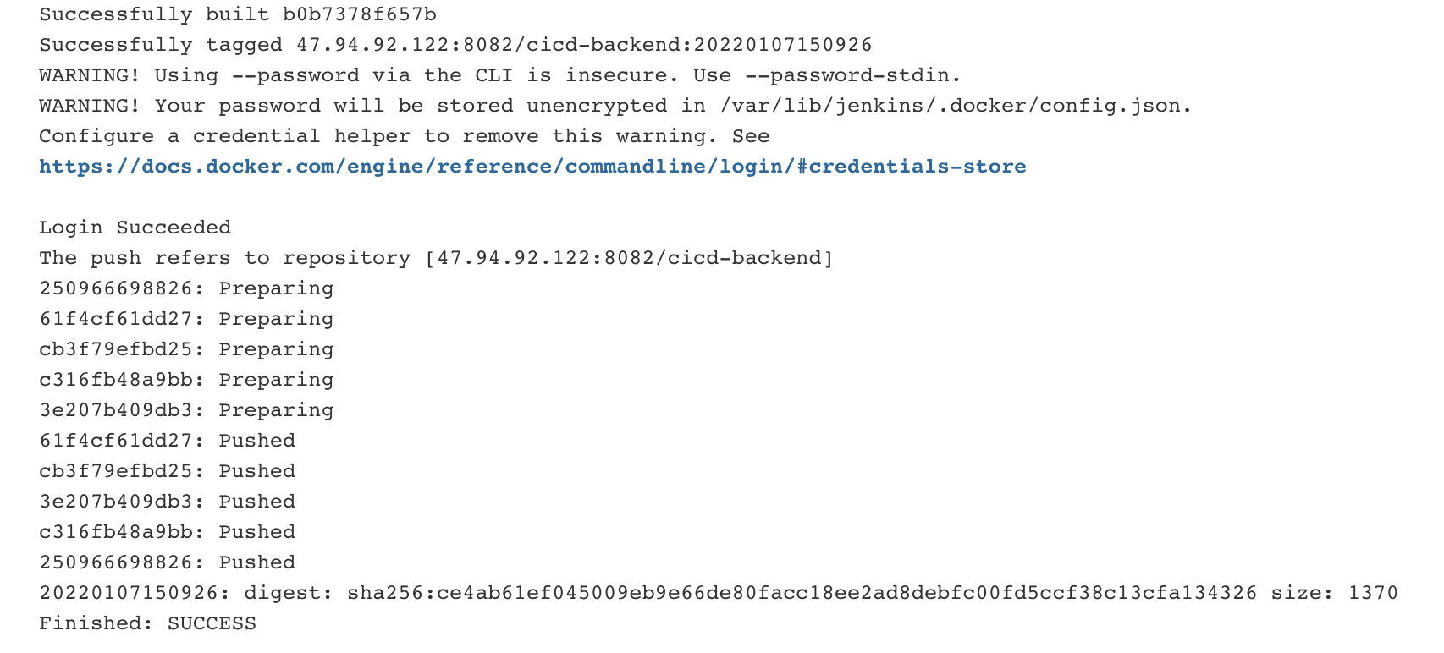Click the 'Login Succeeded' message

(135, 228)
